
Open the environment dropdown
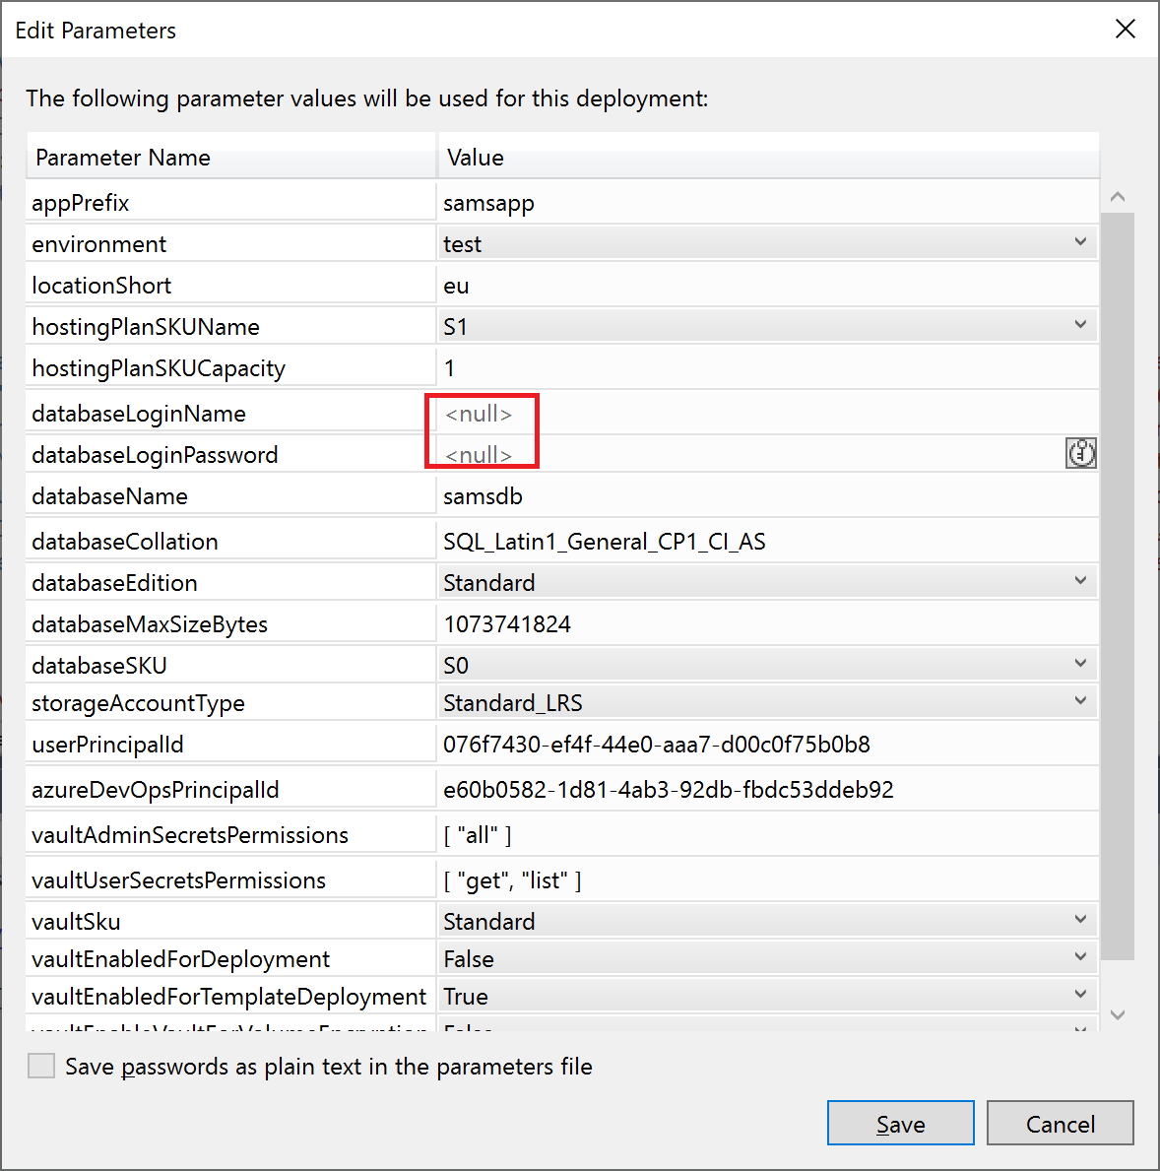[x=1080, y=243]
